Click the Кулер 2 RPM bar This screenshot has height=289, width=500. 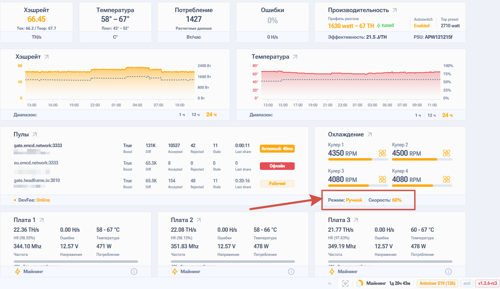(422, 160)
